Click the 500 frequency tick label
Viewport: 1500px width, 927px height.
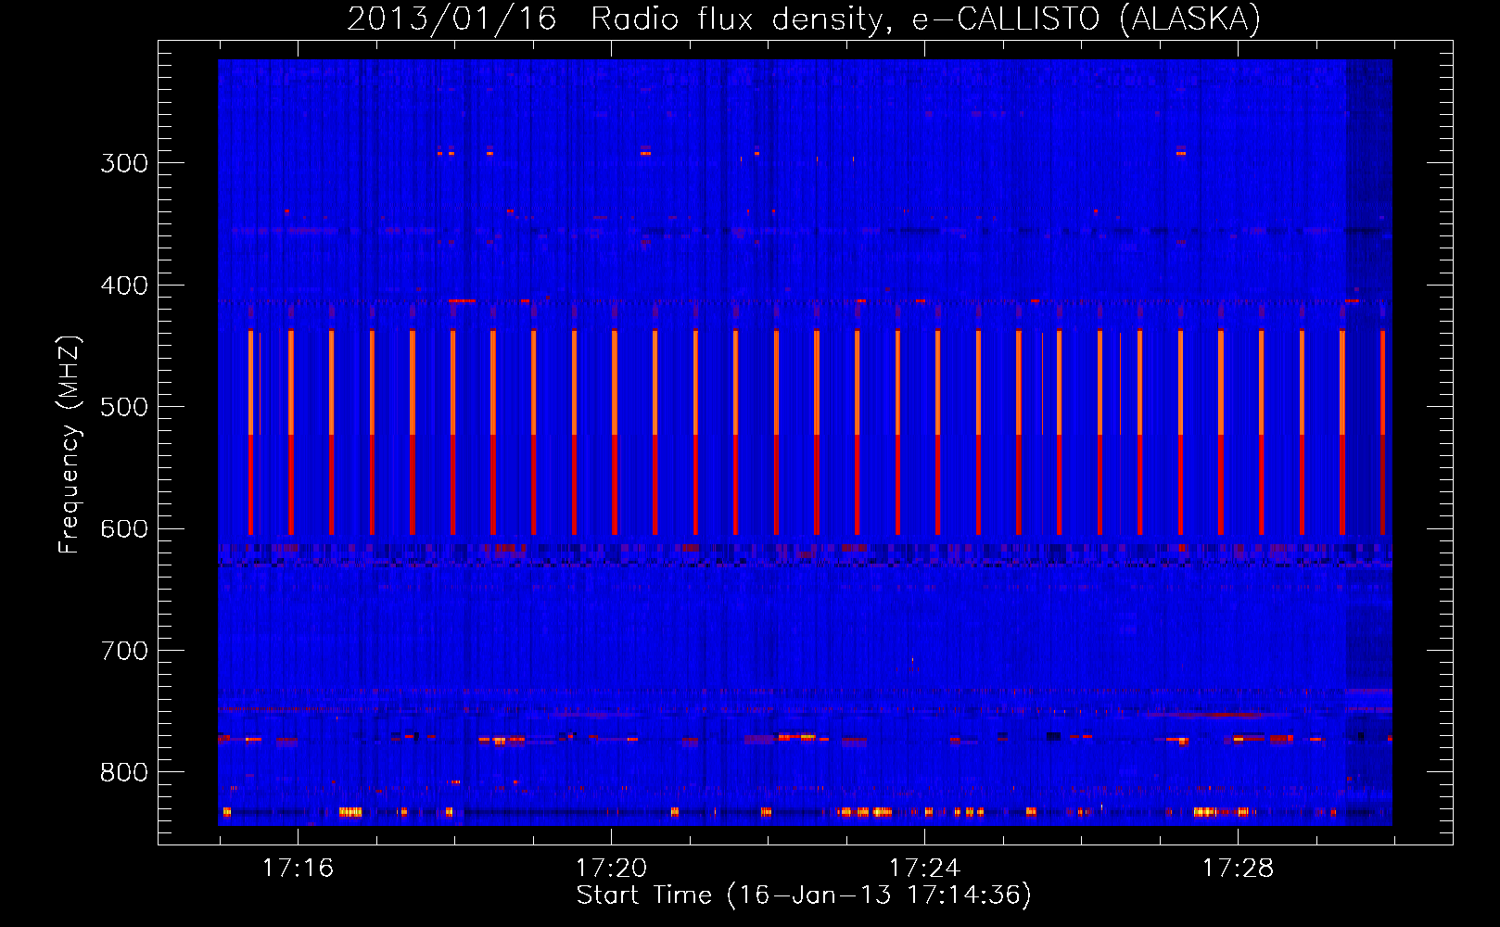[124, 407]
